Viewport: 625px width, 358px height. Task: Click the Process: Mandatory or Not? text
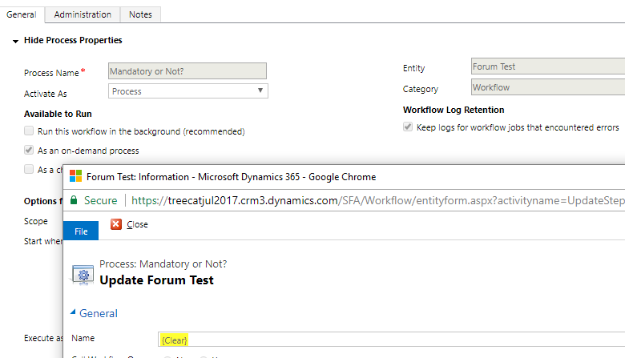coord(163,264)
